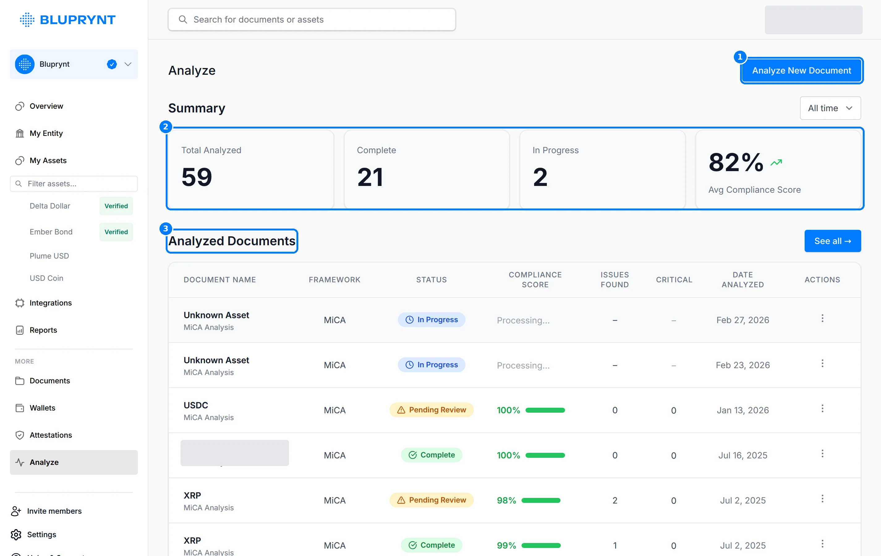Screen dimensions: 881x556
Task: Click the Attestations shield icon
Action: [x=20, y=435]
